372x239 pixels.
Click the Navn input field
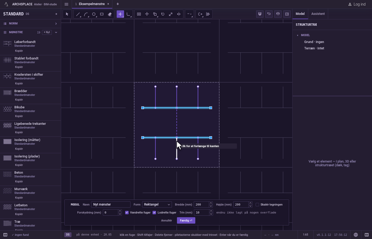click(x=111, y=204)
